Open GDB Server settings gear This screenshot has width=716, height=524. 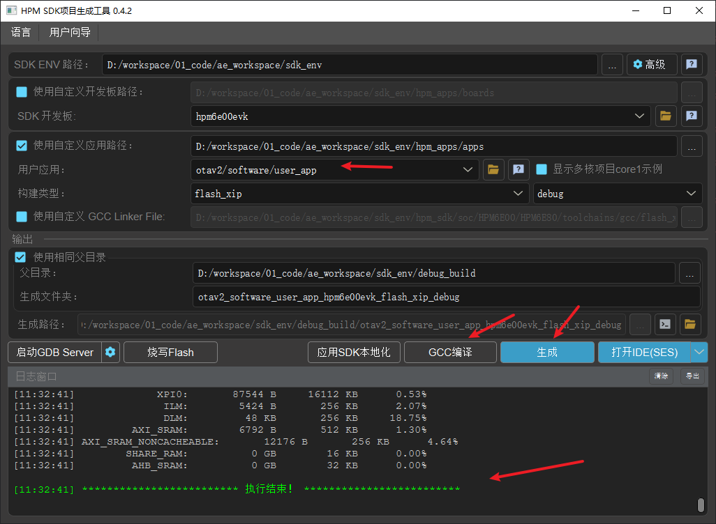[110, 352]
